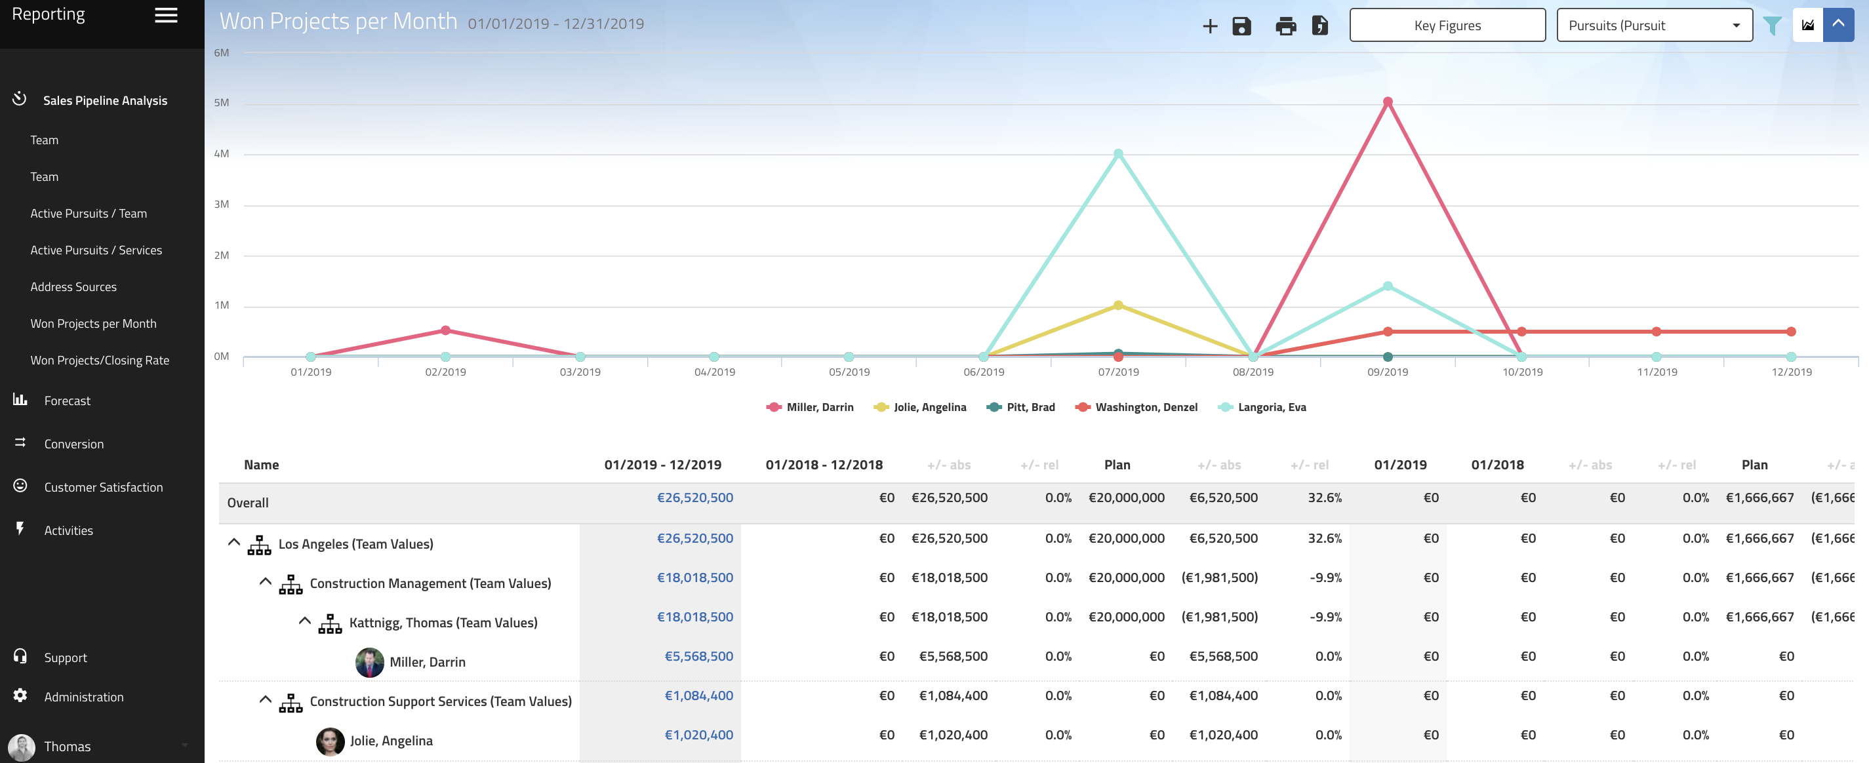This screenshot has width=1869, height=763.
Task: Open the Pursuits dropdown
Action: click(1653, 26)
